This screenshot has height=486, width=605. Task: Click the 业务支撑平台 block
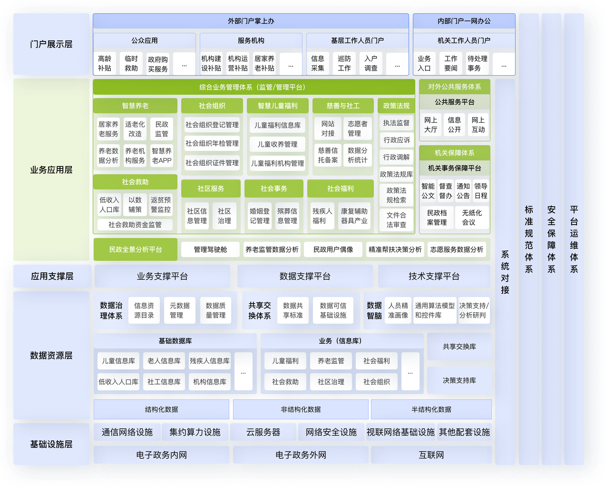pos(162,276)
